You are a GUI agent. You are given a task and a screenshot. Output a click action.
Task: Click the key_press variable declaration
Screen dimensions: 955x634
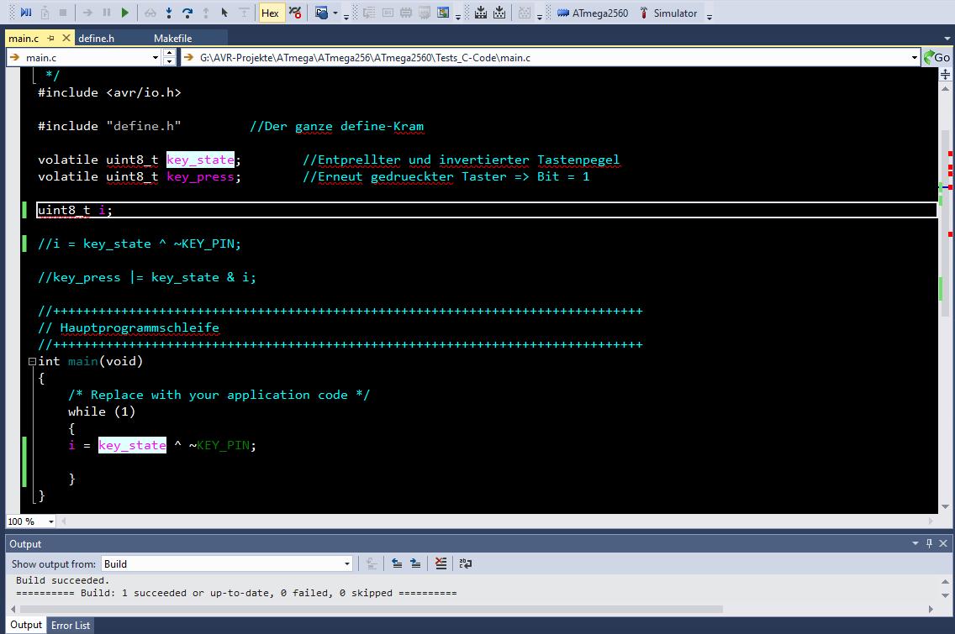click(200, 176)
